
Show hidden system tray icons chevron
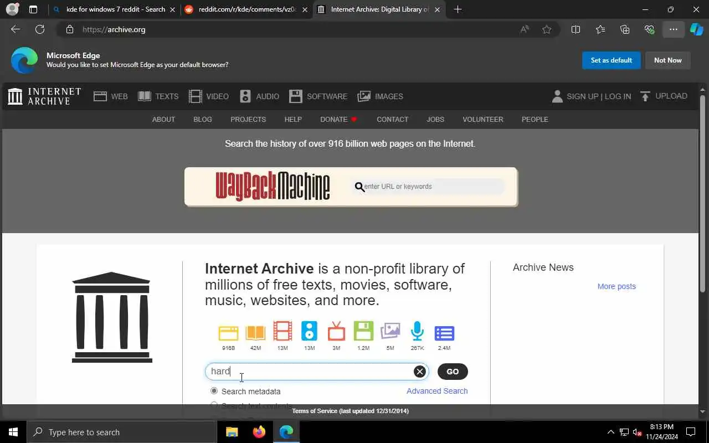point(611,432)
